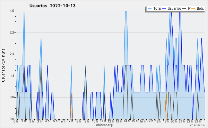Click the '20 h' x-axis label
Viewport: 208px width, 128px height.
point(174,121)
